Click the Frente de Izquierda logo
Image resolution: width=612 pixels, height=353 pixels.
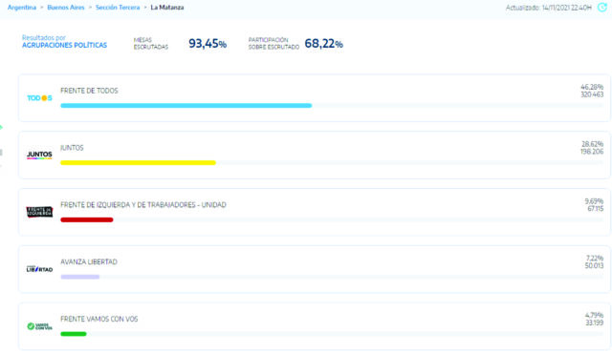pos(39,212)
